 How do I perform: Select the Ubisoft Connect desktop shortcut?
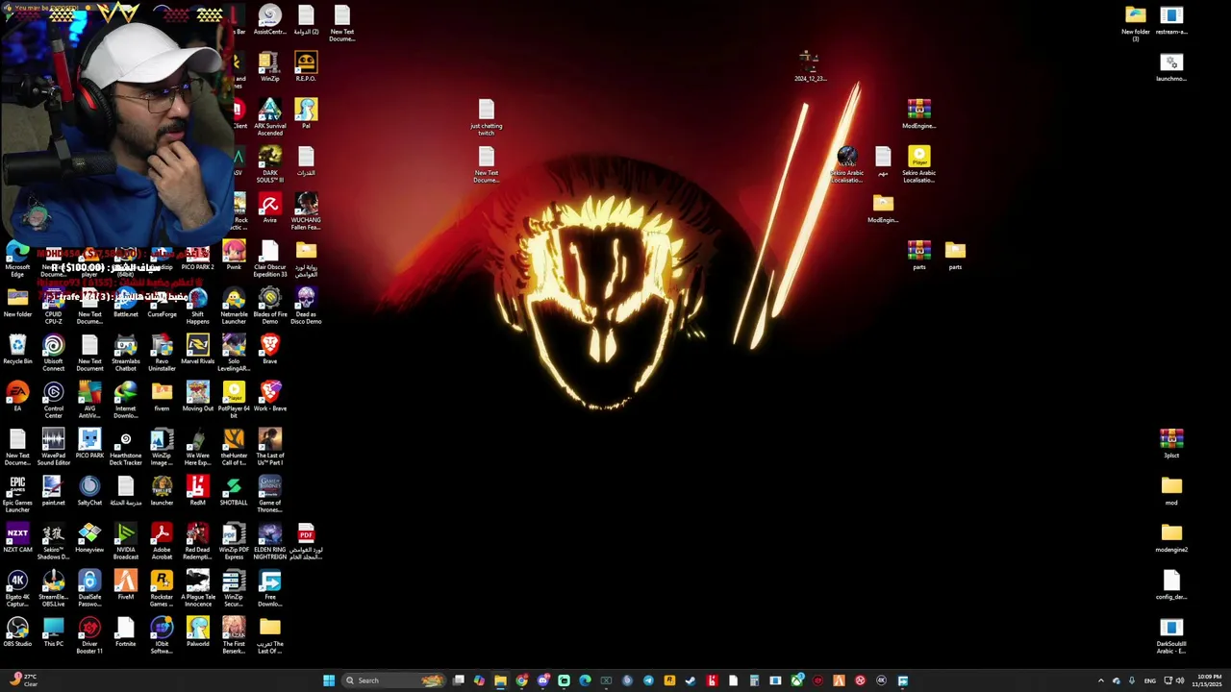point(53,353)
